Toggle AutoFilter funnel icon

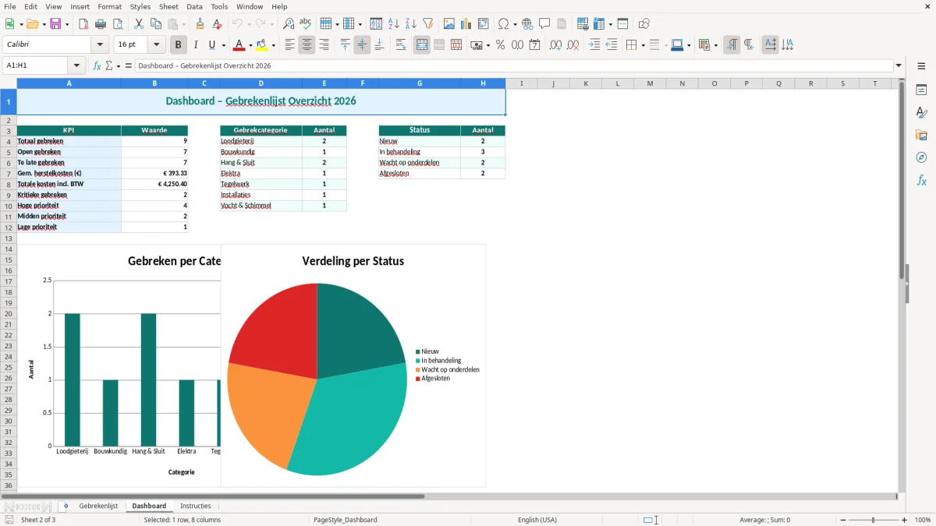click(428, 24)
